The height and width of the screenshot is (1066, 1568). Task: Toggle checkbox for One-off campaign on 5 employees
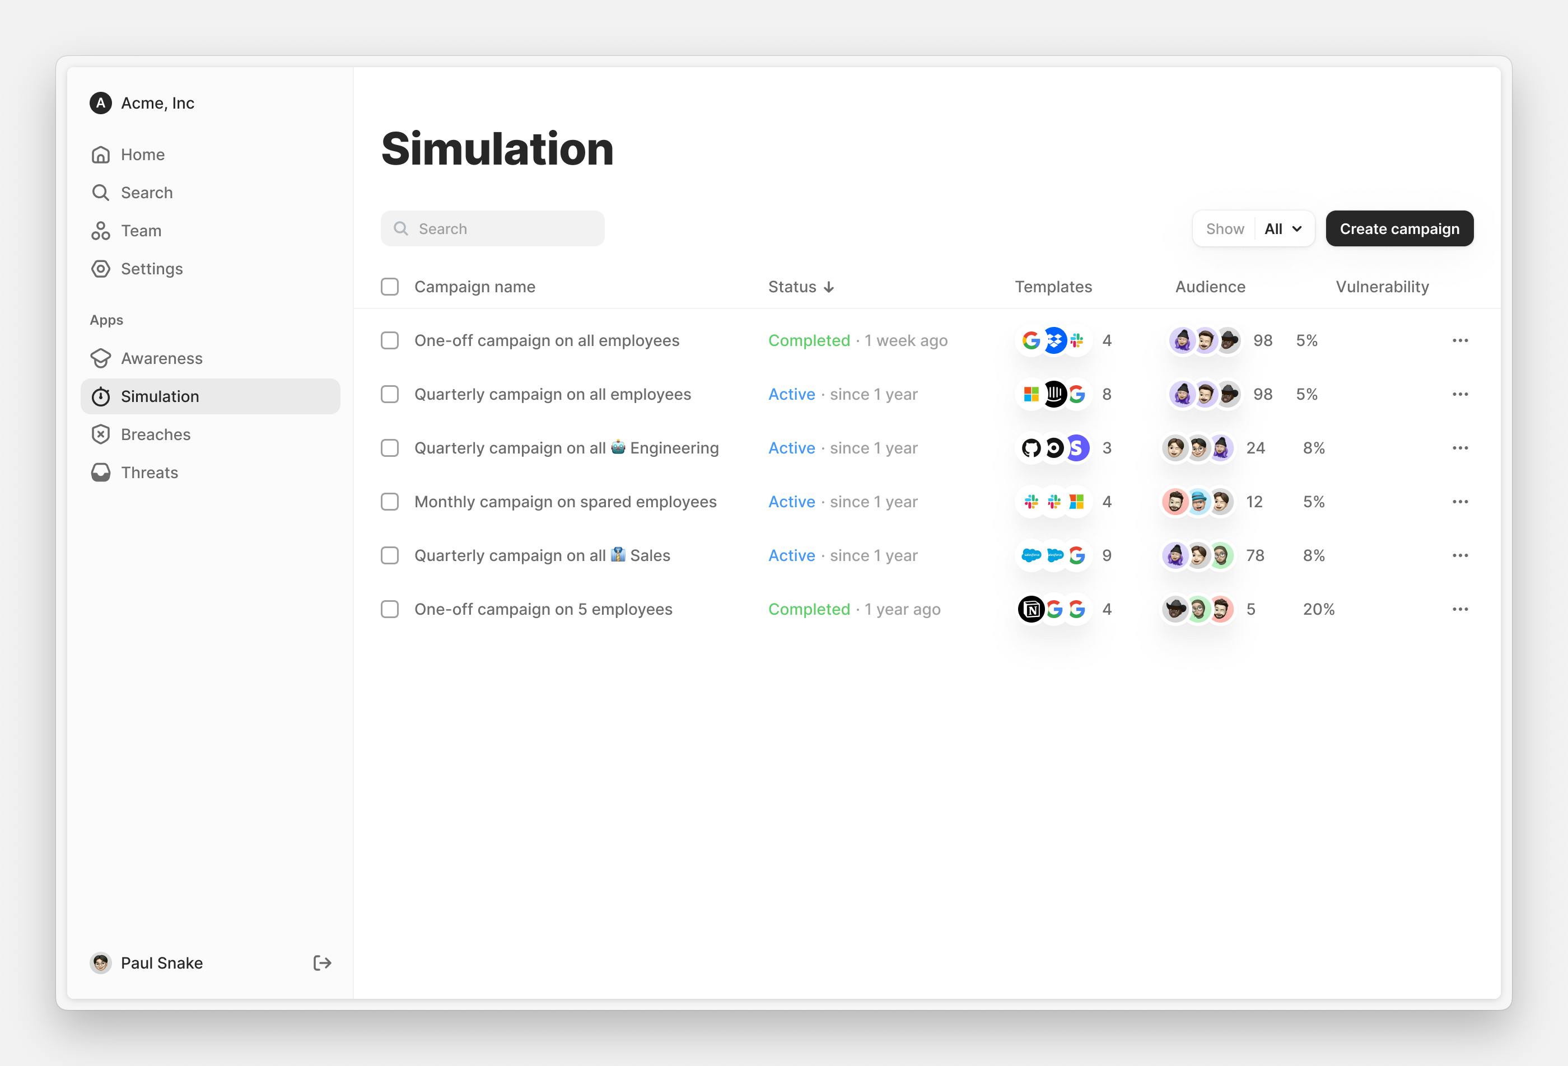(390, 608)
